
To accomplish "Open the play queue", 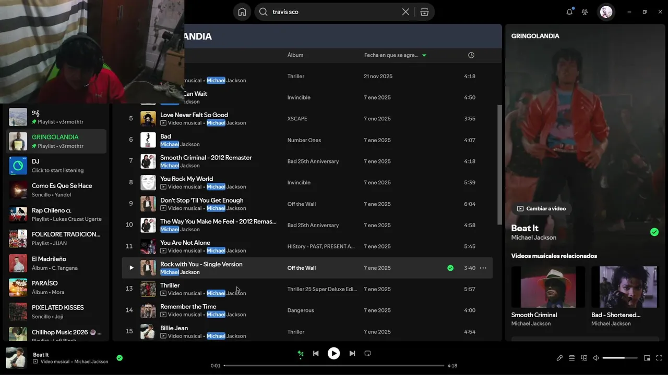I will (x=571, y=358).
